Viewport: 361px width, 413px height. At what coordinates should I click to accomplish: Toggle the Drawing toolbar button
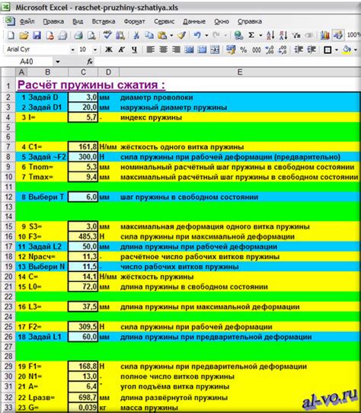click(338, 35)
